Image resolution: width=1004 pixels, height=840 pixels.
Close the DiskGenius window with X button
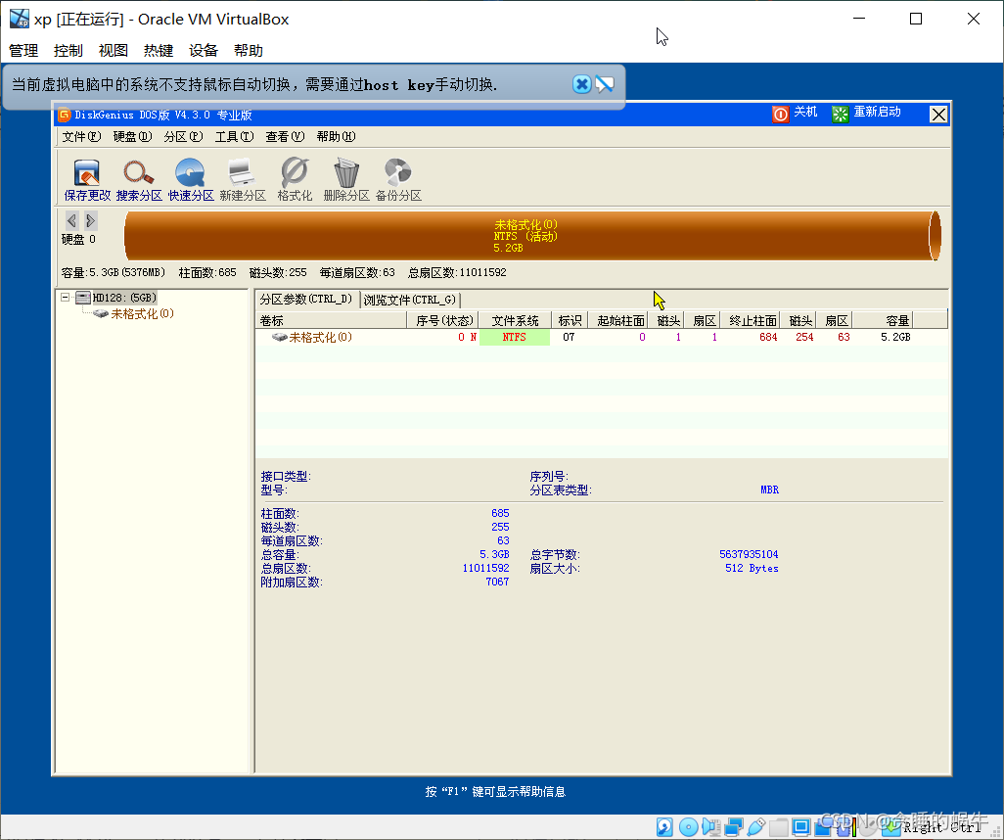point(938,115)
